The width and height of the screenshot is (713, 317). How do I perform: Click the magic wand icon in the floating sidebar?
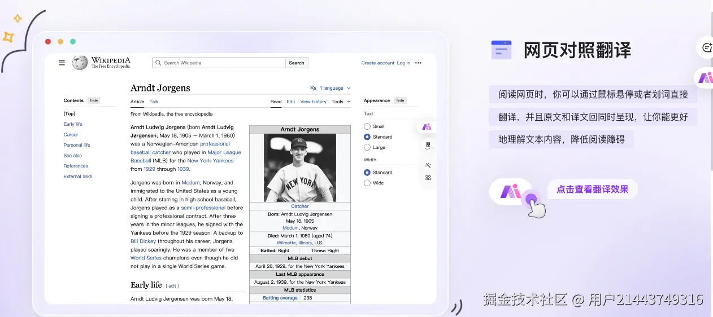(x=428, y=165)
